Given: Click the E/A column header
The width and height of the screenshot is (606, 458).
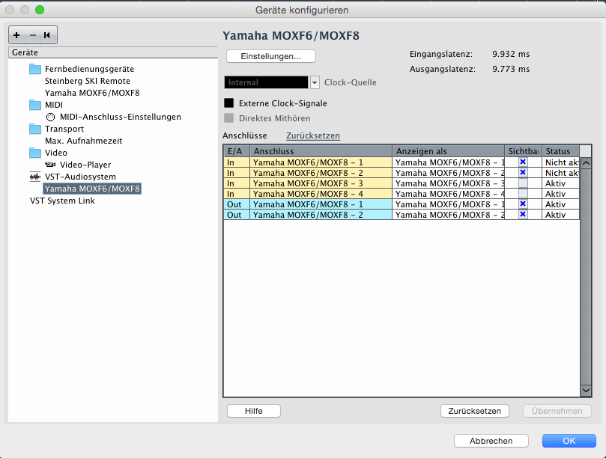Looking at the screenshot, I should point(237,151).
